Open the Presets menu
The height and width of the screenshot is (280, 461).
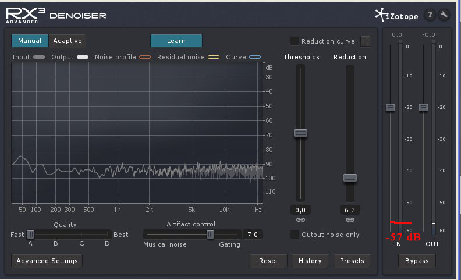tap(352, 261)
